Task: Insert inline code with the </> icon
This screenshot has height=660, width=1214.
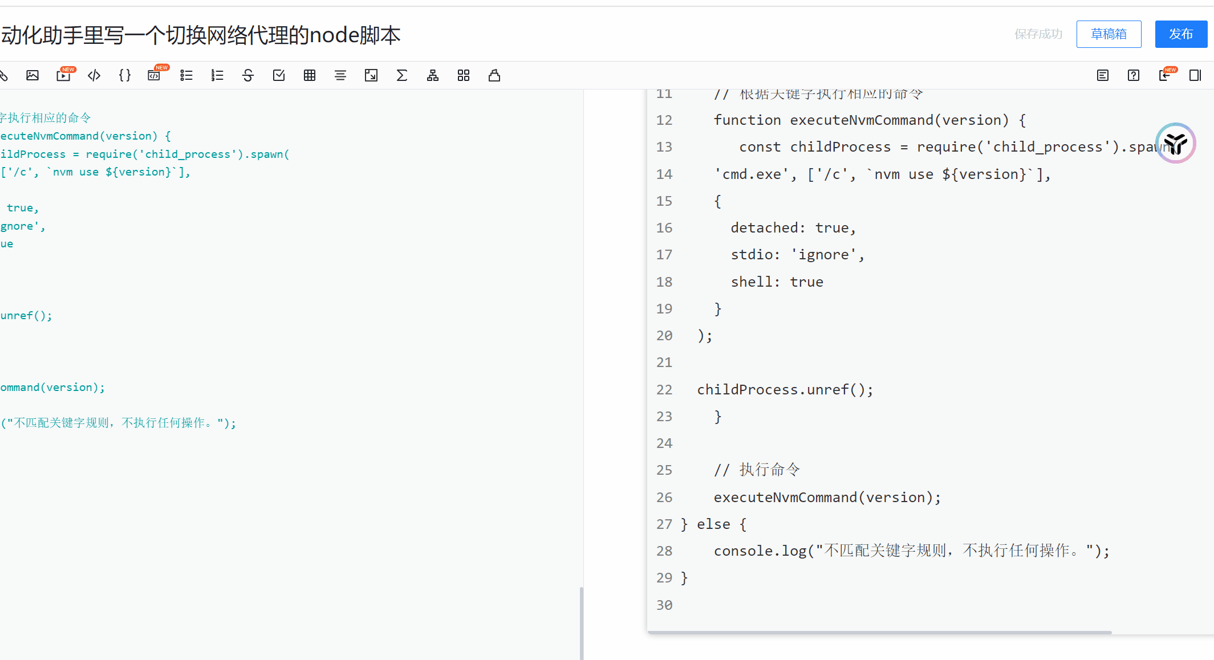Action: tap(94, 75)
